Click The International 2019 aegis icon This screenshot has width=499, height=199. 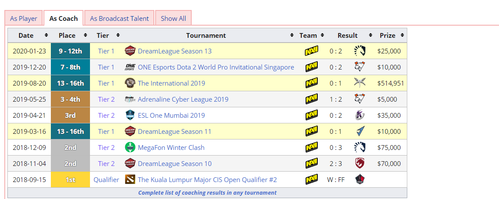point(130,83)
